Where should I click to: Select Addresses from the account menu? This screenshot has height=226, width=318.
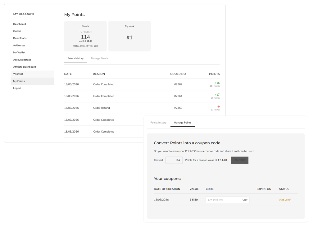pos(19,45)
